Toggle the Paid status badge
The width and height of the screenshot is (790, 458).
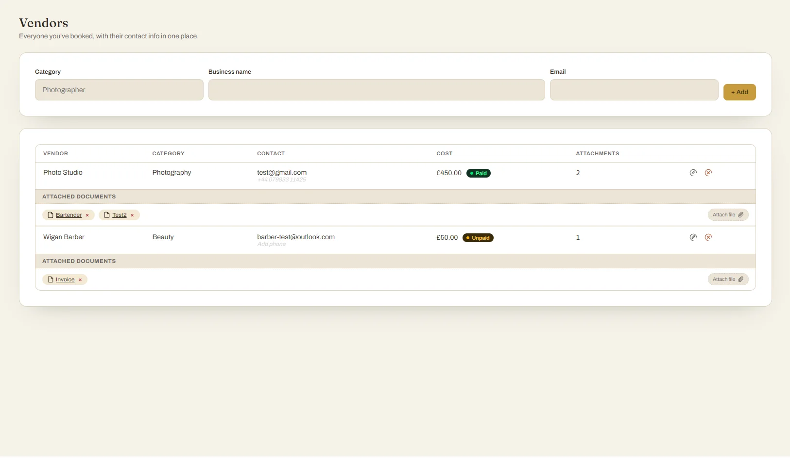point(479,173)
